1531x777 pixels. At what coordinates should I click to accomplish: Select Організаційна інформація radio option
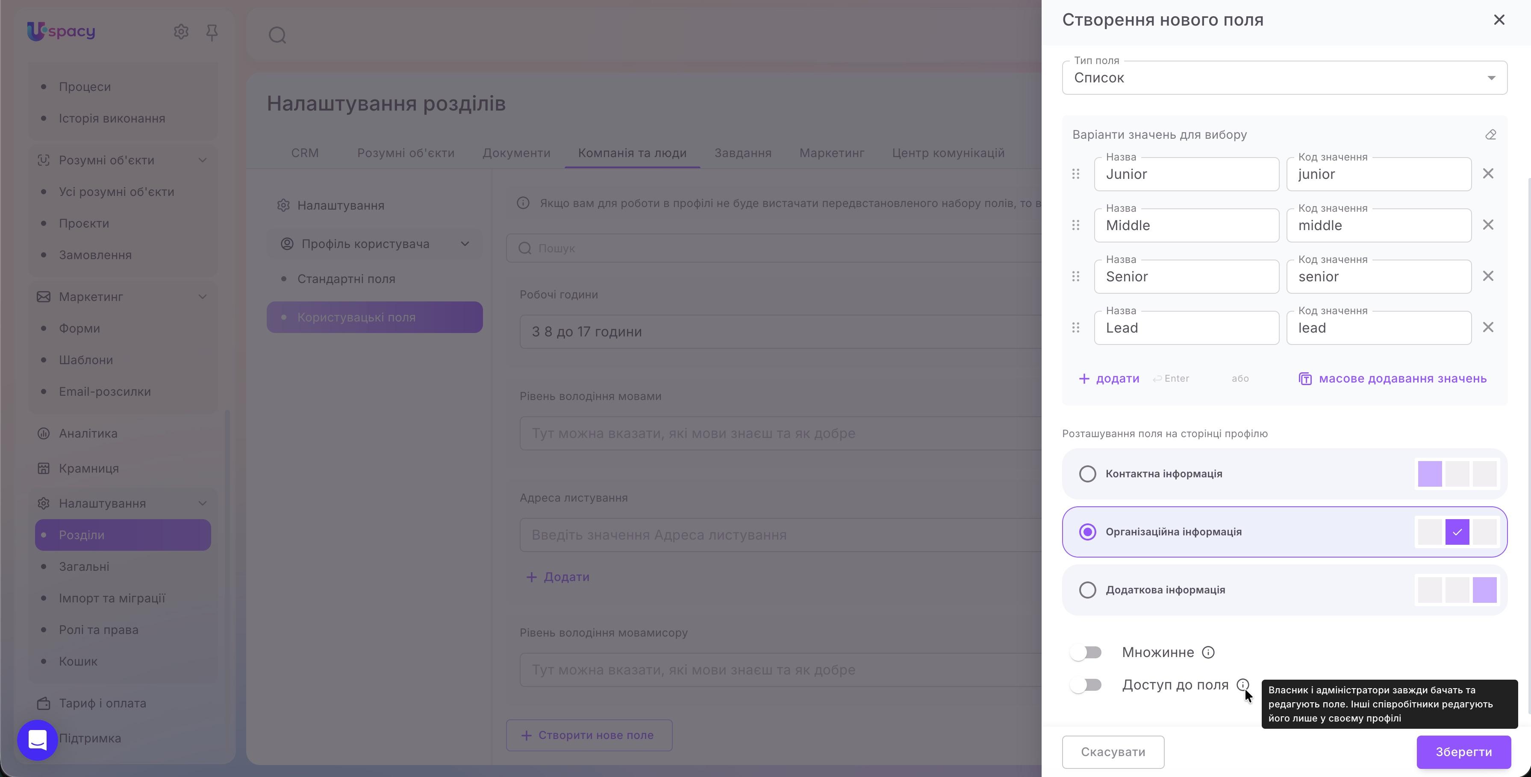pos(1088,532)
